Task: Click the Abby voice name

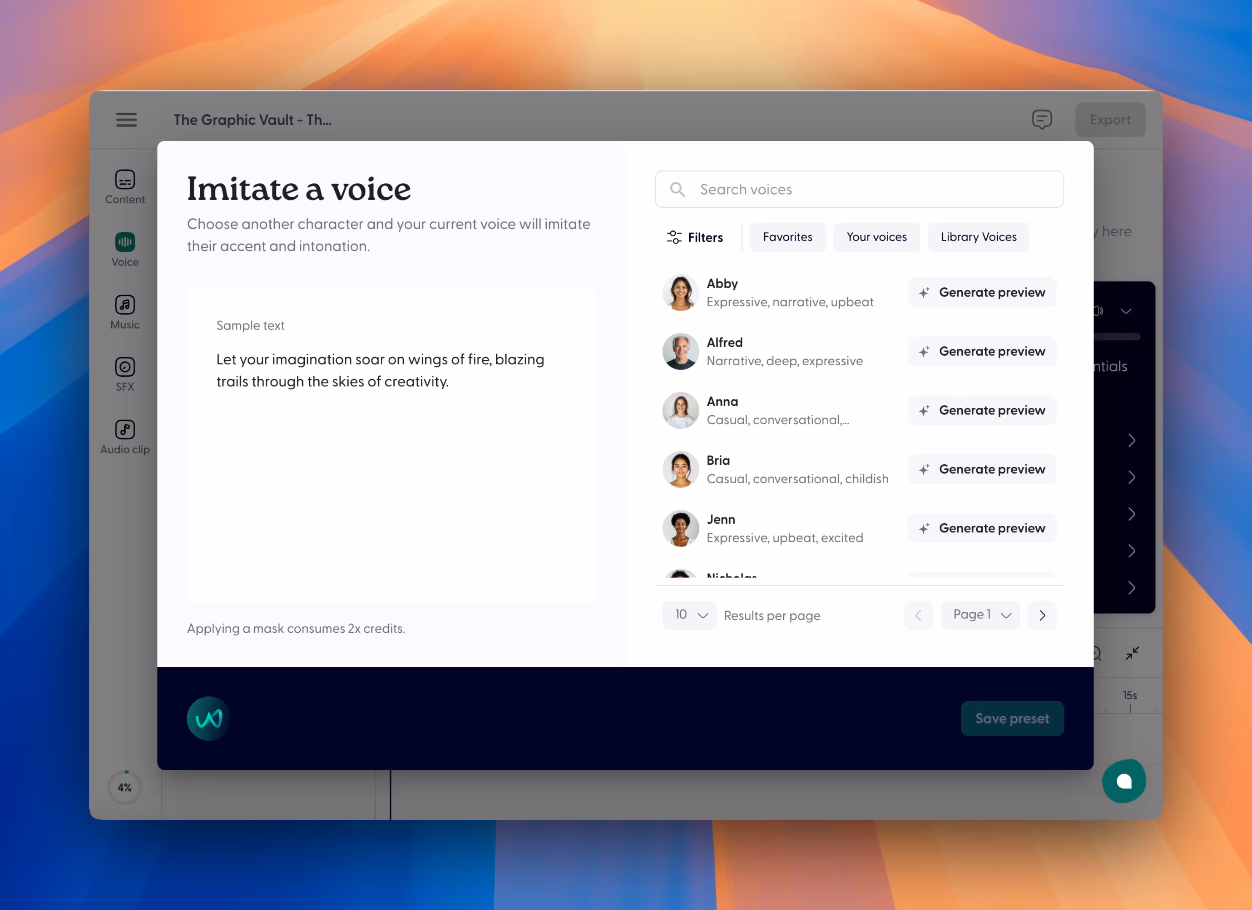Action: [722, 284]
